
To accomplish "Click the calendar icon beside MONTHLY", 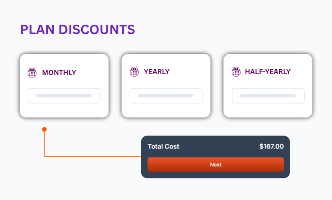I will click(x=32, y=73).
